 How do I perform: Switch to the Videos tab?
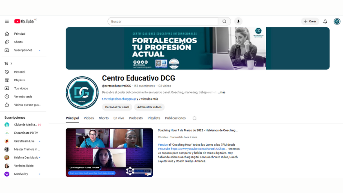(x=89, y=118)
